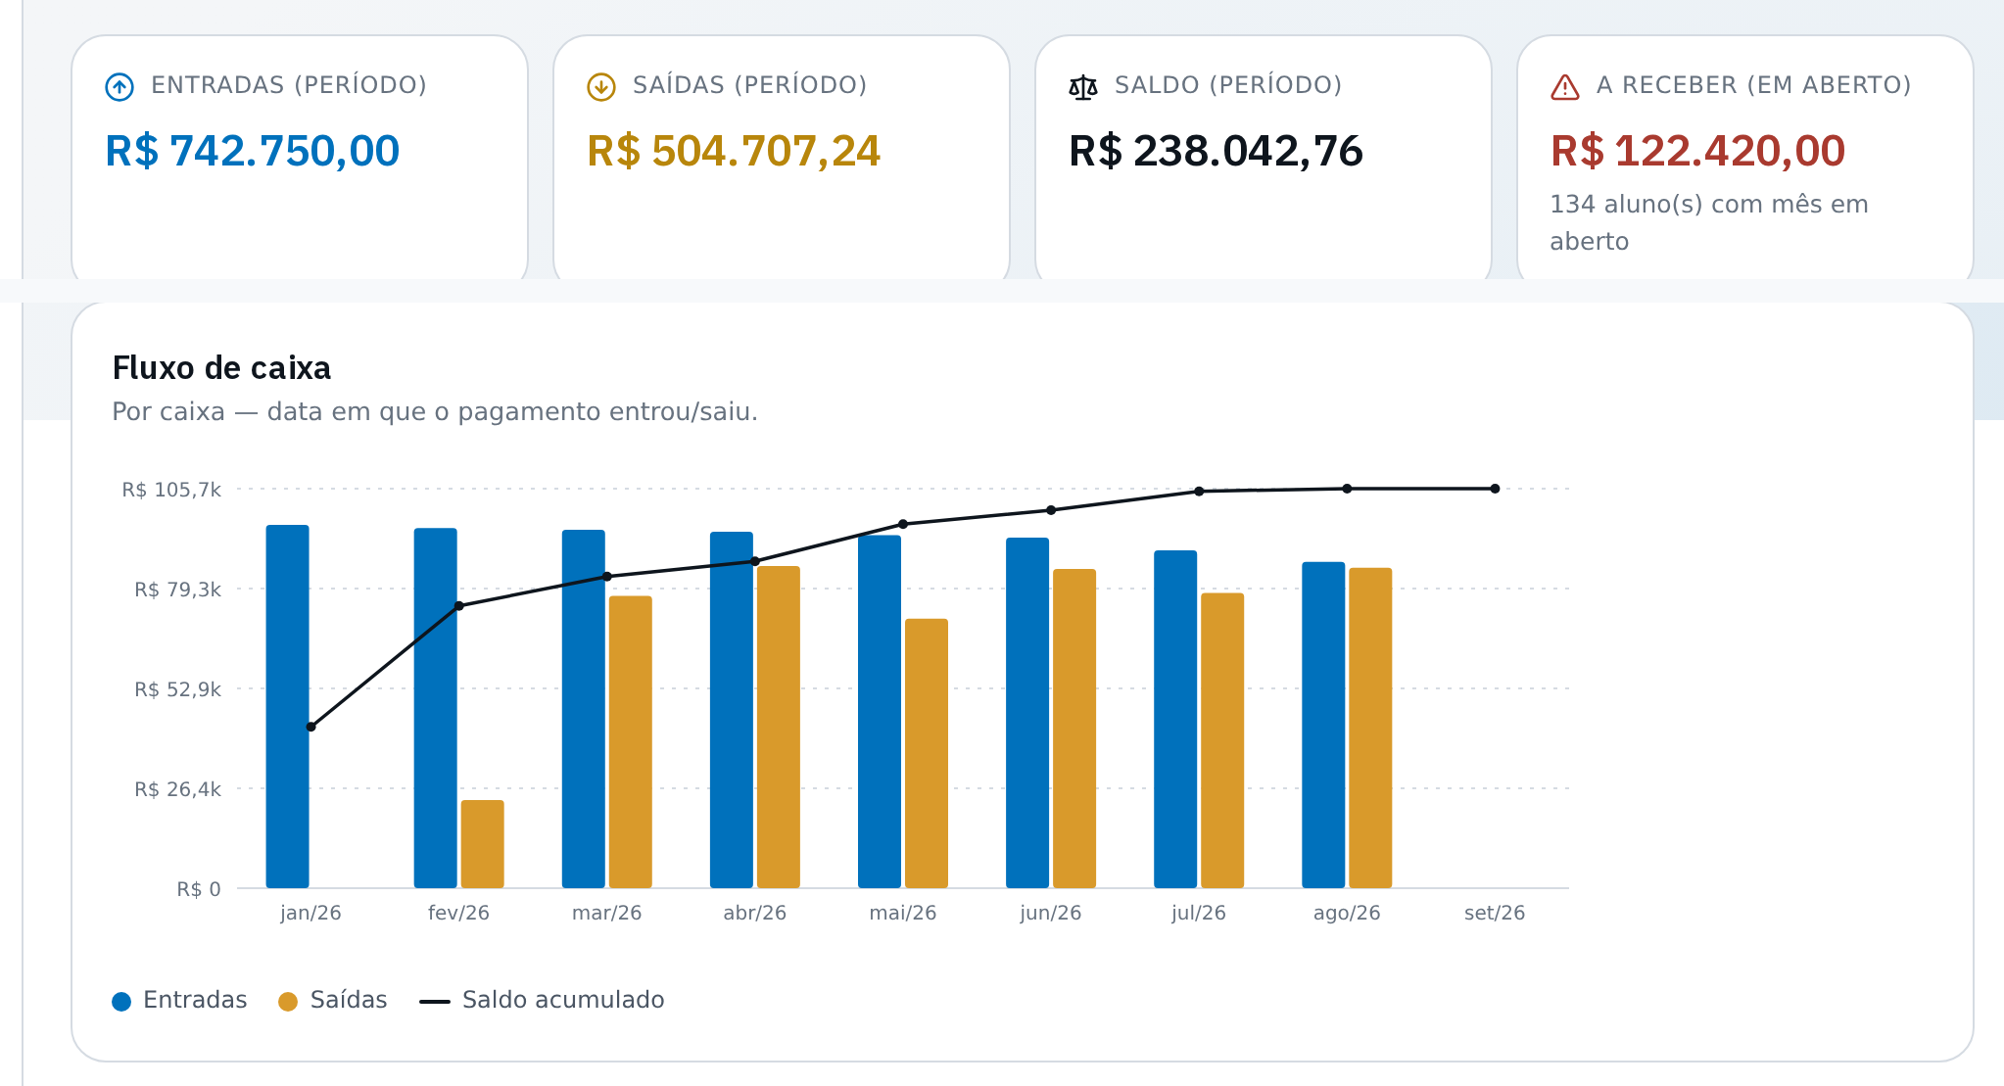Click the 'Saldo acumulado' legend label

click(x=563, y=1000)
